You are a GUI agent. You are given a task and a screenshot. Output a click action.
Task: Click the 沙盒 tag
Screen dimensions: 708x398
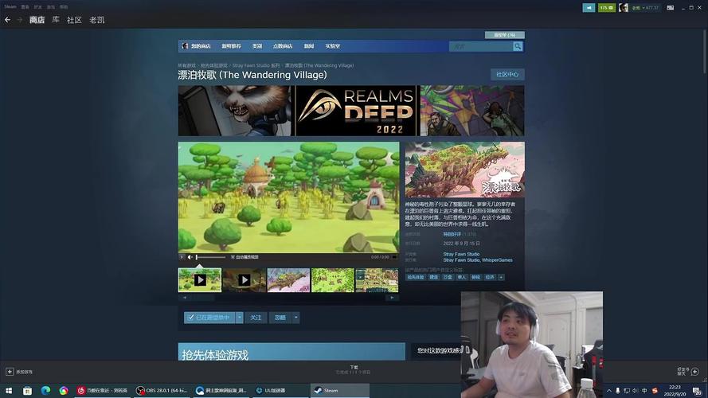(x=448, y=277)
